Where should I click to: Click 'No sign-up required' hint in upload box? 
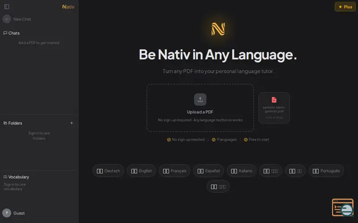(x=175, y=120)
